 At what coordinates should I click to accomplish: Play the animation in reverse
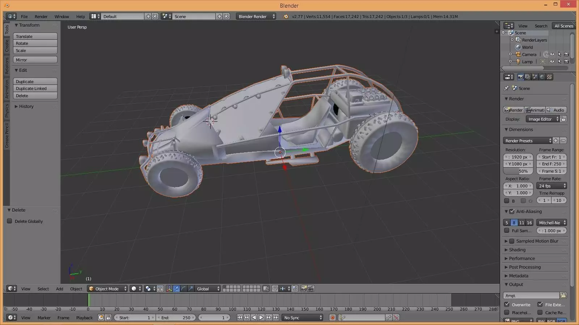[x=254, y=317]
